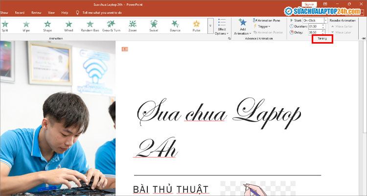
Task: Increase the Delay with up arrow
Action: [323, 31]
